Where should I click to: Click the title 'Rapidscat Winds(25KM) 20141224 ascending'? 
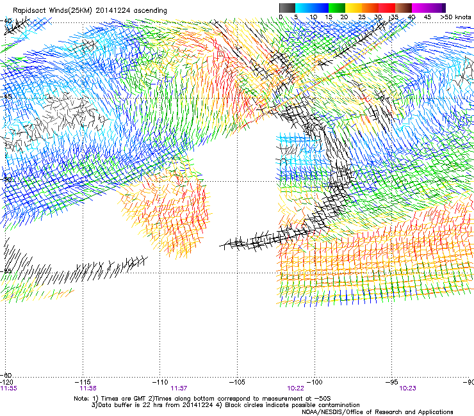90,11
